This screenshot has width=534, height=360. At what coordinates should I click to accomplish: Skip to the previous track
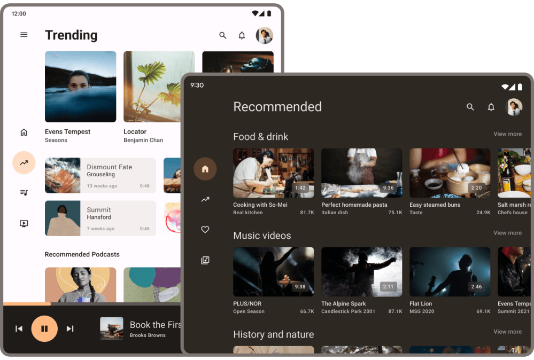tap(19, 328)
